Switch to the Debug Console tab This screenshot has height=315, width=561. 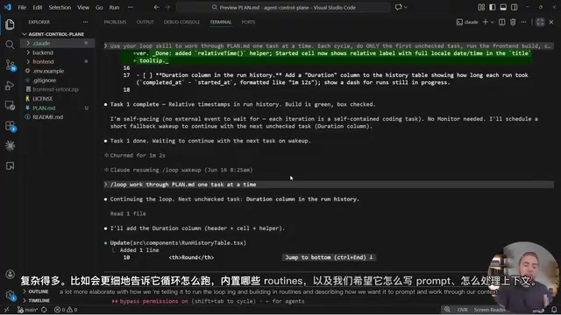181,22
